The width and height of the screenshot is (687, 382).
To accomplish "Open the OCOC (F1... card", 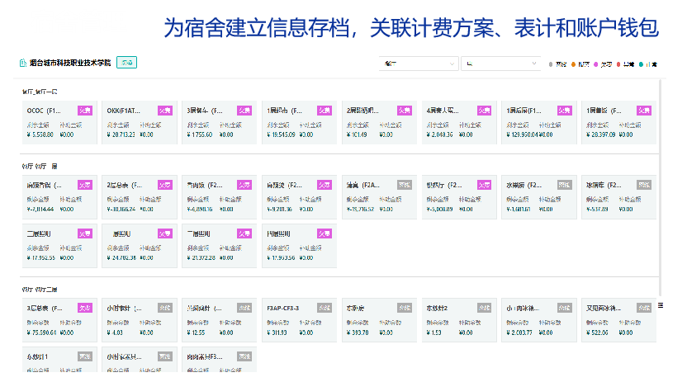I will click(59, 122).
